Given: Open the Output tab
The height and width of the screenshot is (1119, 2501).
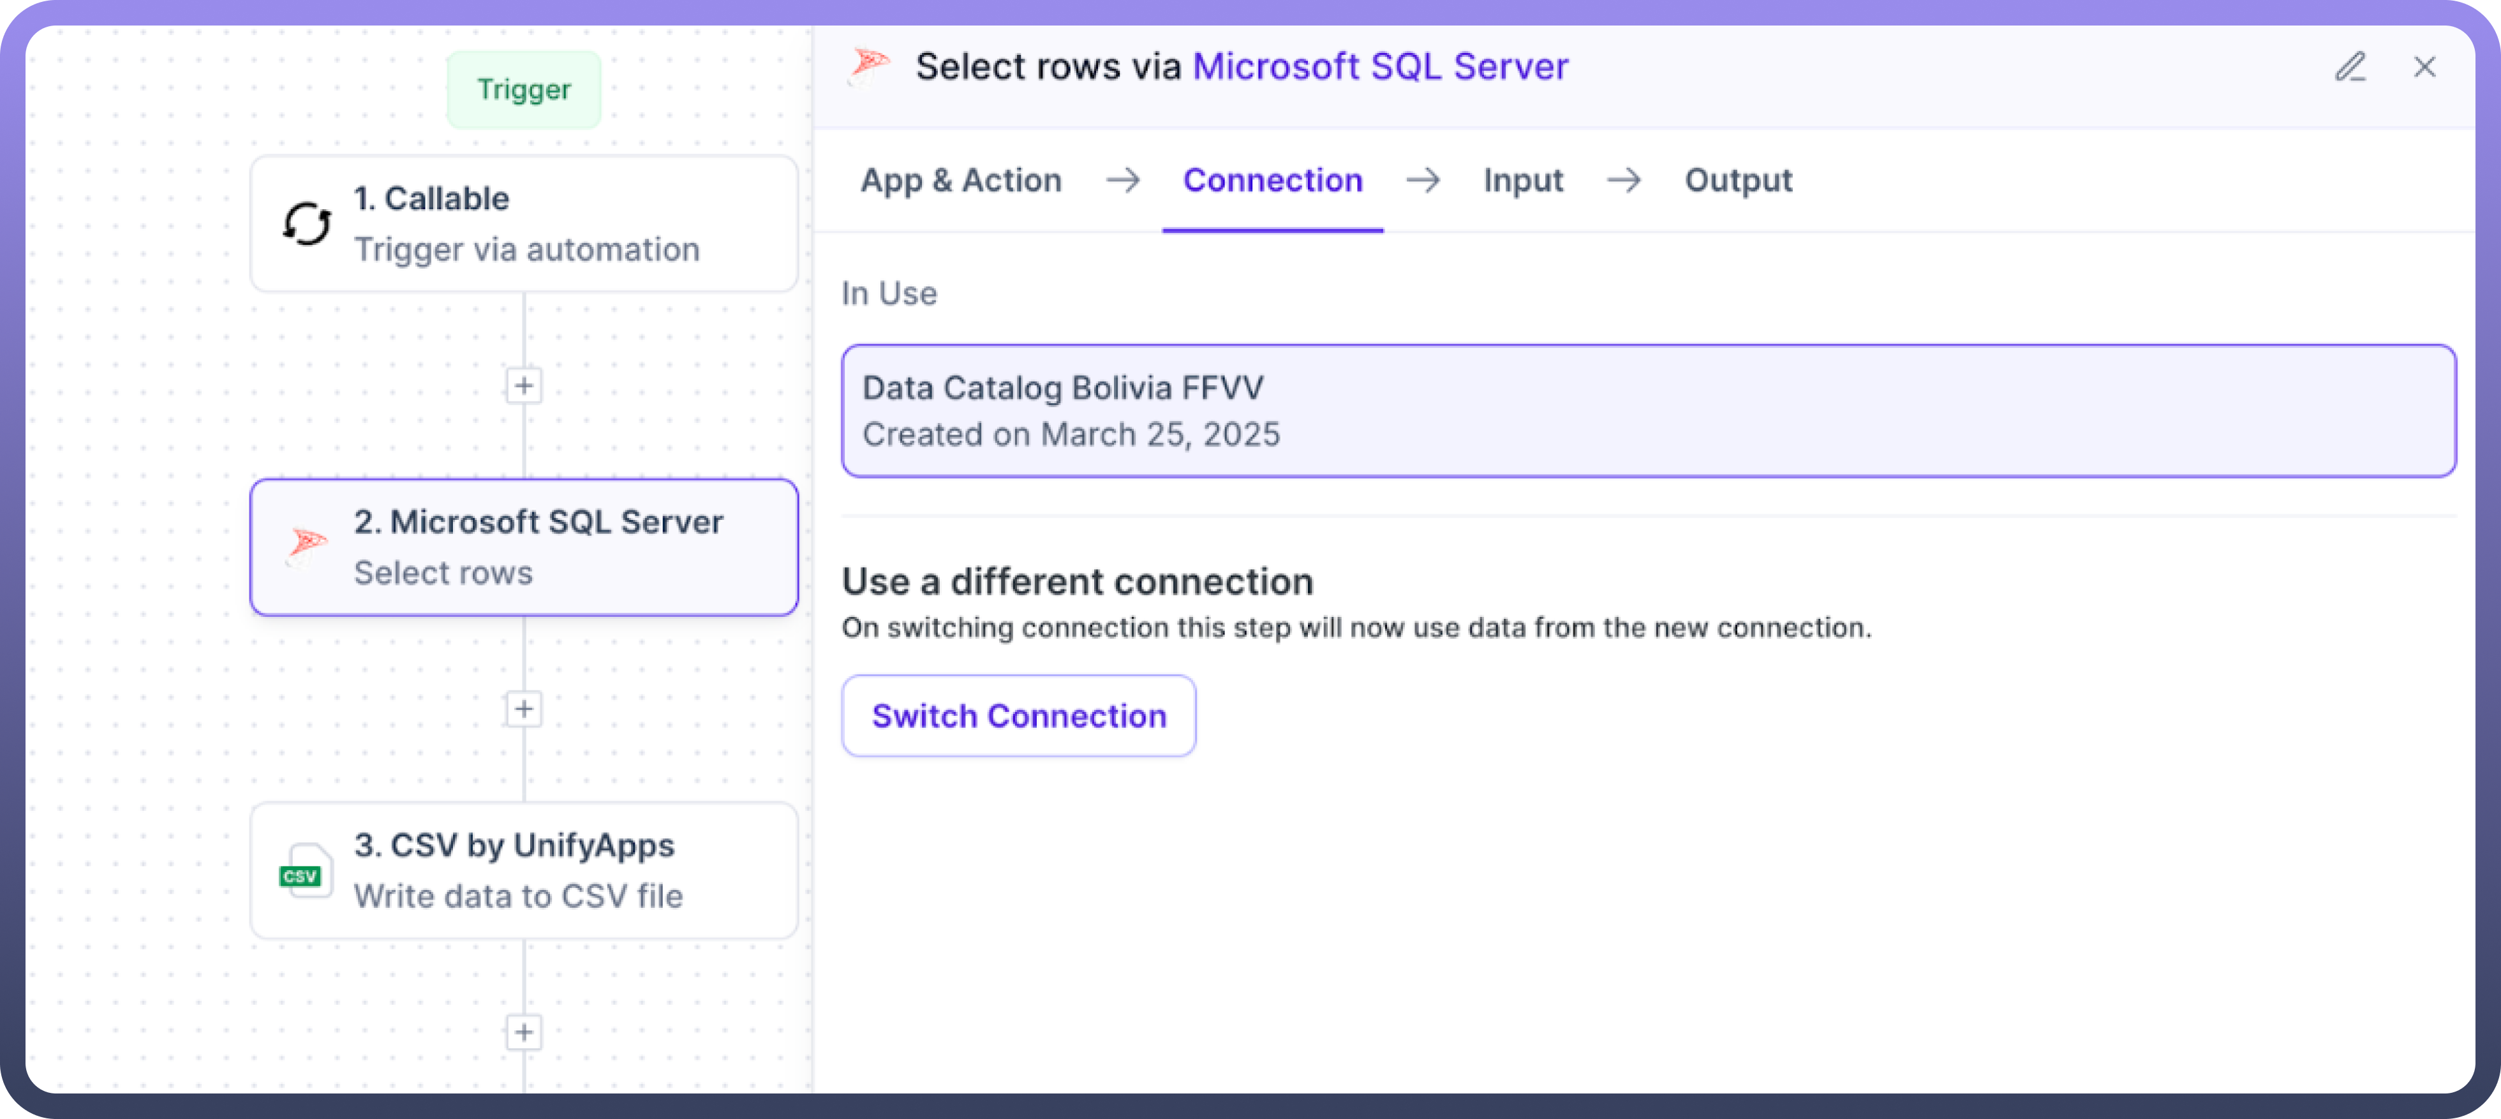Looking at the screenshot, I should point(1738,181).
